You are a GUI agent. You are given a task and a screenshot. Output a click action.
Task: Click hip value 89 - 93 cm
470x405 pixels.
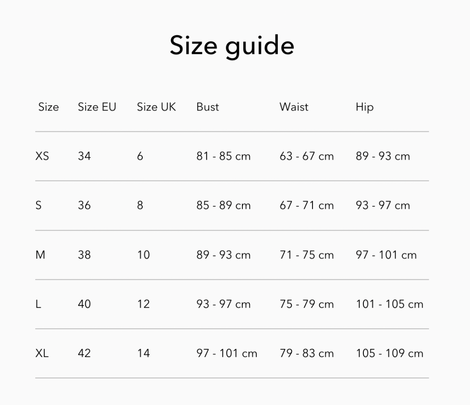point(383,156)
